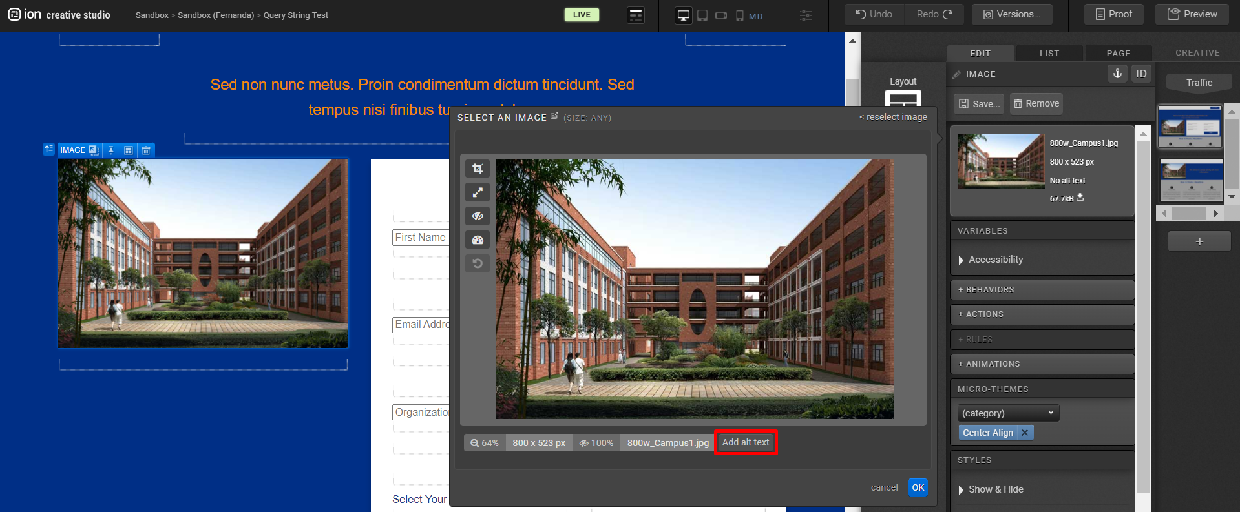Switch to the PAGE tab

click(x=1118, y=53)
